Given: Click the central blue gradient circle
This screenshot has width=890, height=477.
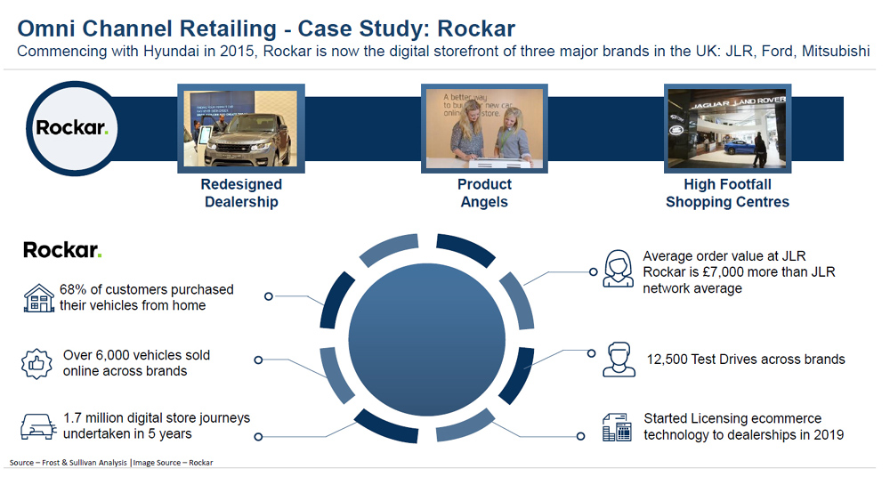Looking at the screenshot, I should [427, 340].
